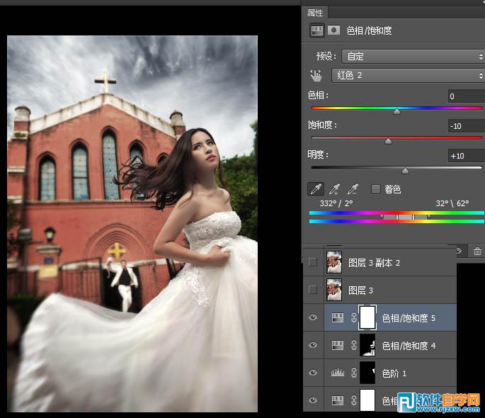Select the layer mask icon in Properties
This screenshot has width=485, height=418.
333,30
